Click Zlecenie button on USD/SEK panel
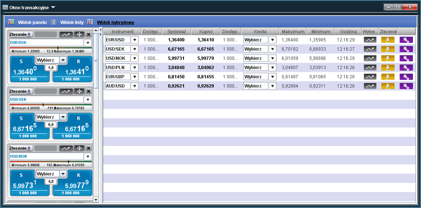The height and width of the screenshot is (208, 421). click(x=21, y=91)
